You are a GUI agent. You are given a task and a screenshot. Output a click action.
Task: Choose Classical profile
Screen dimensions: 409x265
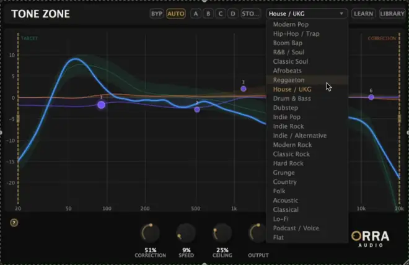307,209
